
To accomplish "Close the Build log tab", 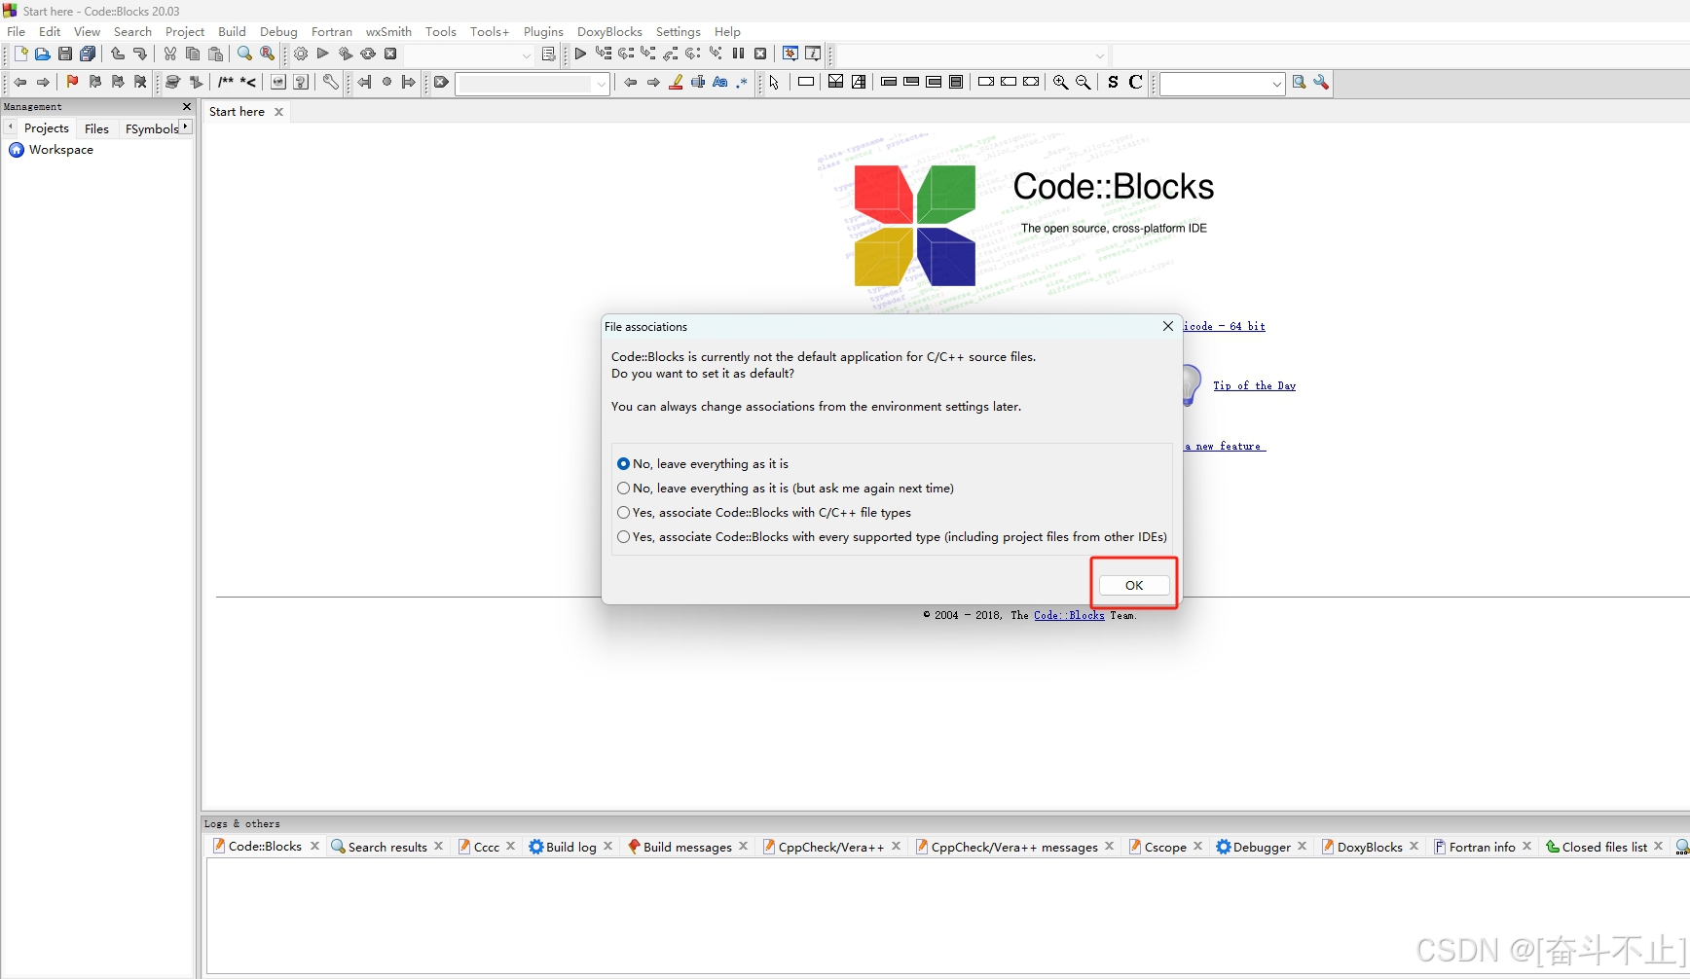I will click(x=608, y=846).
